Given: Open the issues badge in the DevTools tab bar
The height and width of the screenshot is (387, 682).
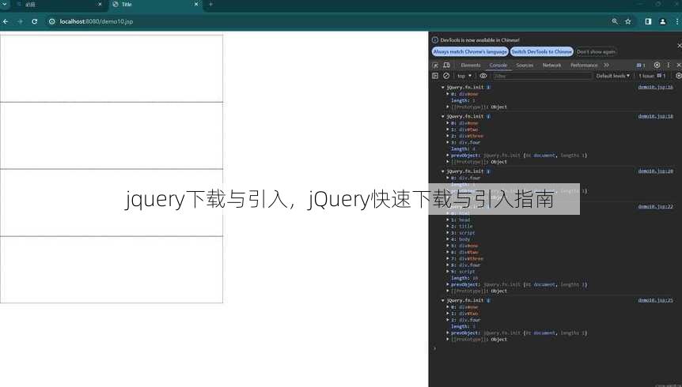Looking at the screenshot, I should [641, 65].
